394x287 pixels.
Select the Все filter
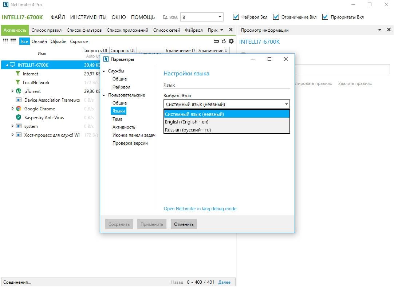click(x=25, y=42)
